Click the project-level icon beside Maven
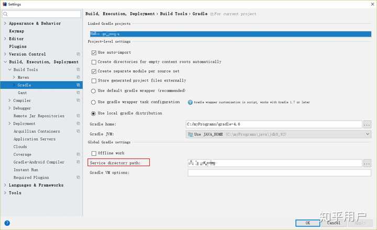377x230 pixels. pyautogui.click(x=78, y=77)
